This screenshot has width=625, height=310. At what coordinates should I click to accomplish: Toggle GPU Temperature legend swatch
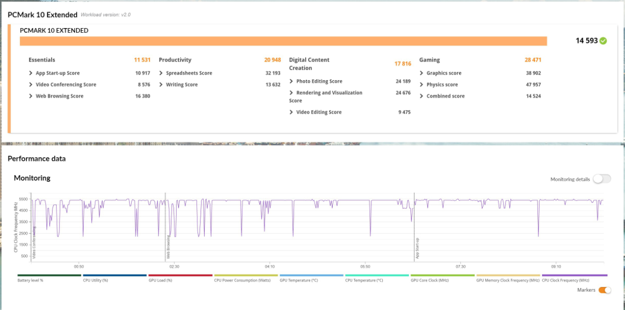click(x=312, y=275)
